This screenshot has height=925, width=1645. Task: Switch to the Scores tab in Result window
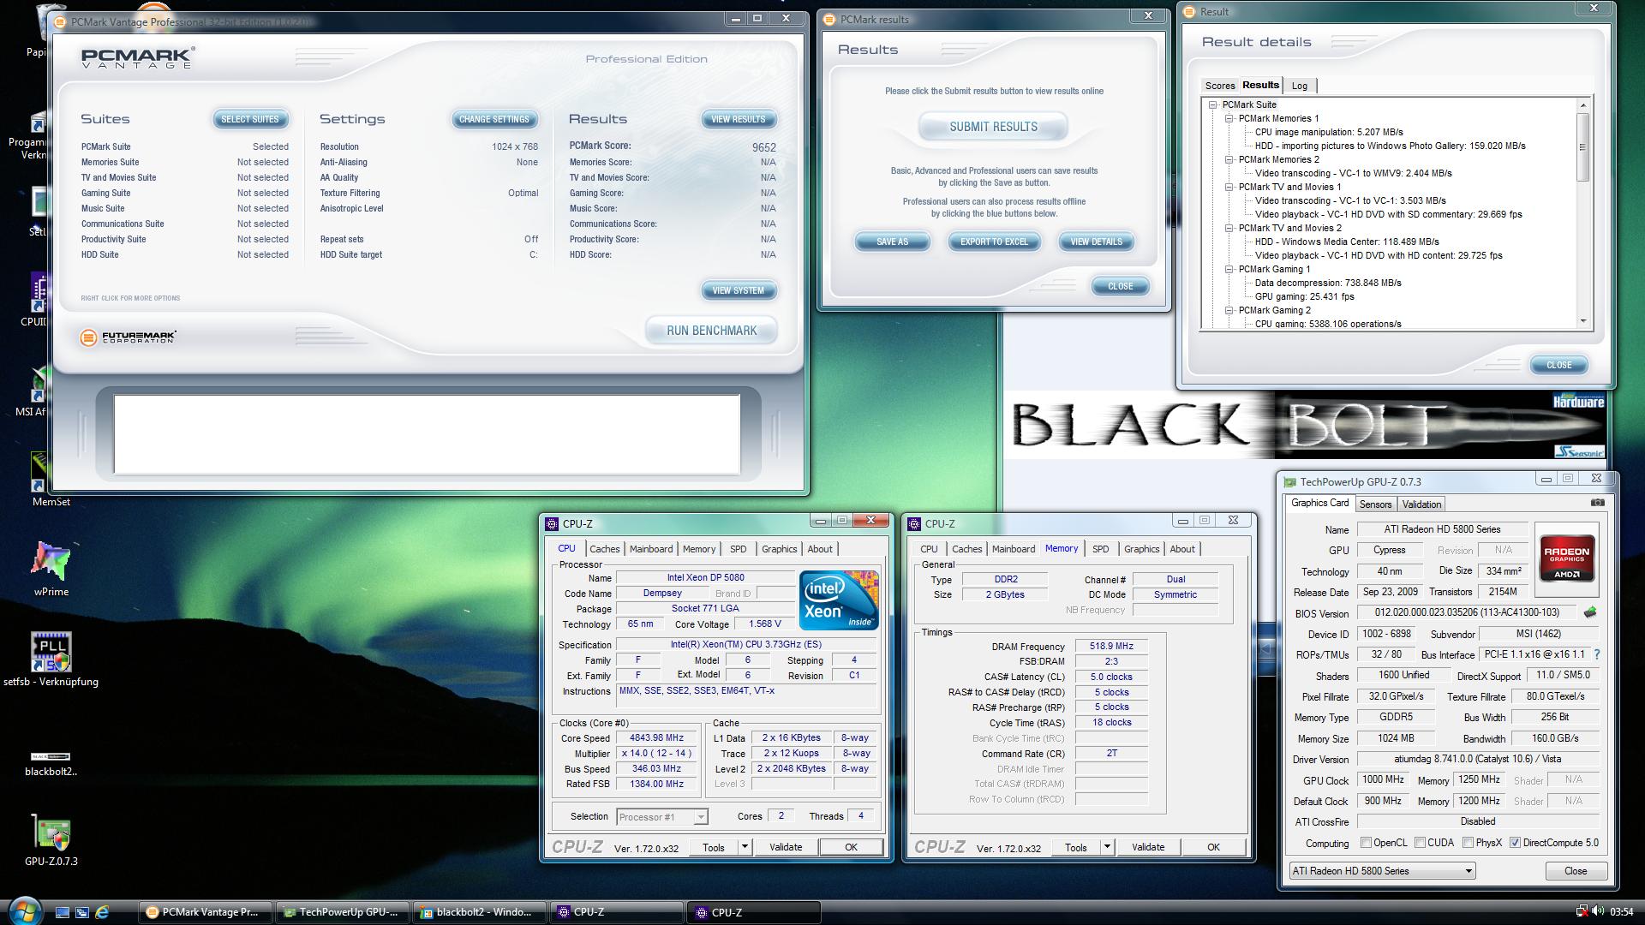pyautogui.click(x=1220, y=86)
